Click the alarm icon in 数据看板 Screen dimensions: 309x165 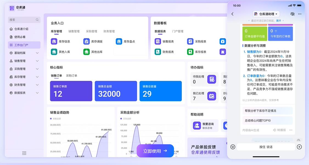[223, 52]
